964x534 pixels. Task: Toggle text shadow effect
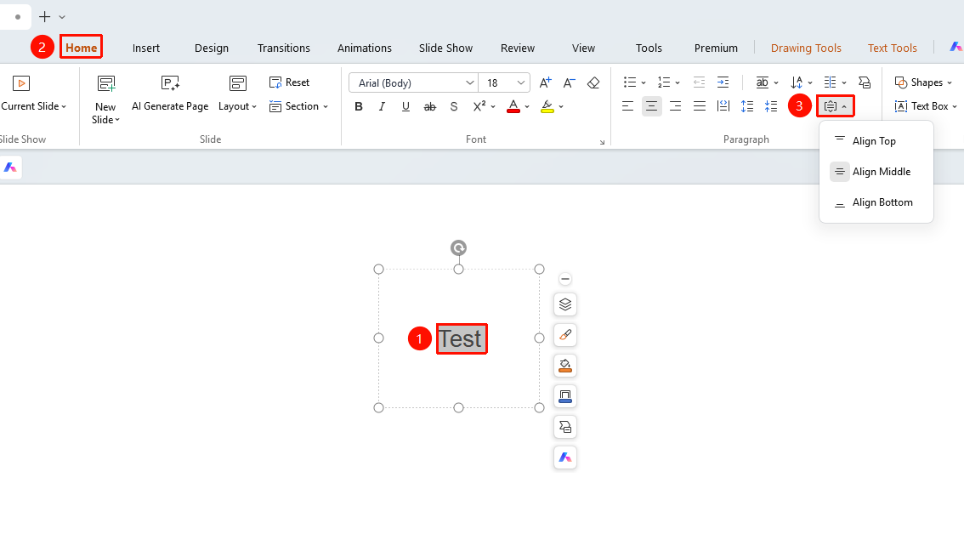click(x=454, y=106)
